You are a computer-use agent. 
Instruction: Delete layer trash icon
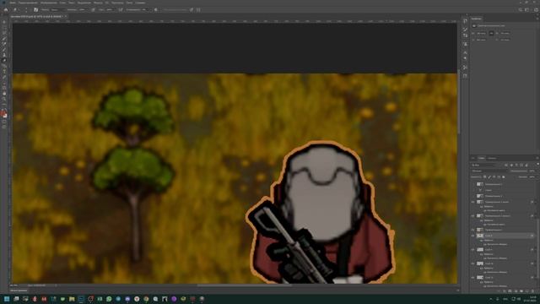[532, 290]
